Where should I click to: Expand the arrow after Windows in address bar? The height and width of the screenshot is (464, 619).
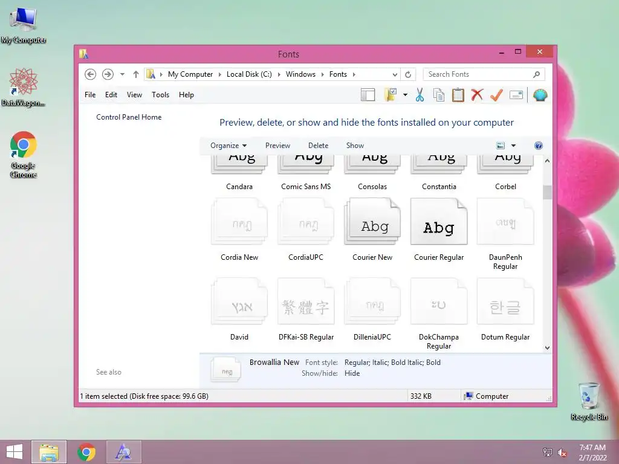coord(323,74)
